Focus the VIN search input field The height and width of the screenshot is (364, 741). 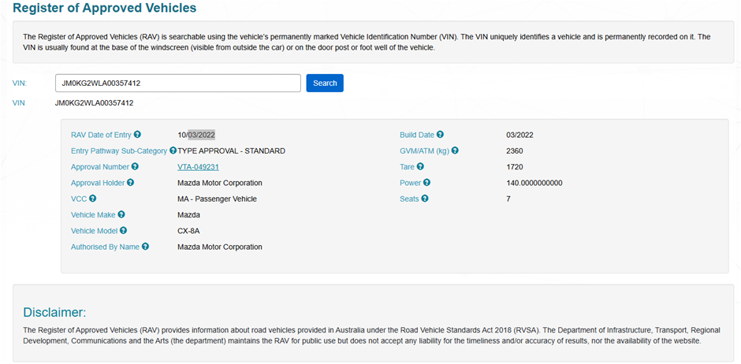tap(177, 83)
